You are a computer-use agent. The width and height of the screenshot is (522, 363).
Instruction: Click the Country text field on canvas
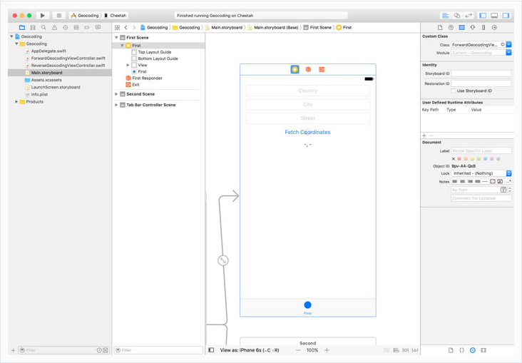[307, 91]
